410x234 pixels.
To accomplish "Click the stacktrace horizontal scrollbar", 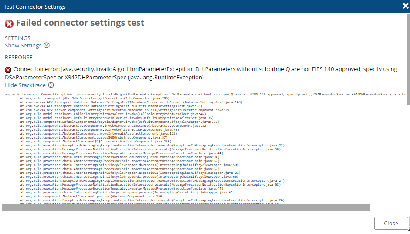I will 186,207.
